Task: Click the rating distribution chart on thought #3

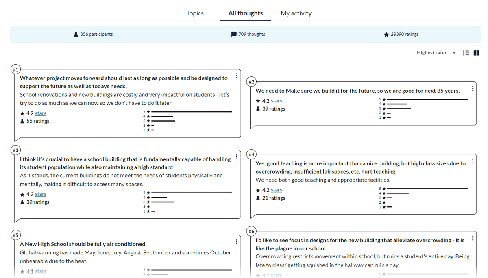Action: pyautogui.click(x=187, y=202)
